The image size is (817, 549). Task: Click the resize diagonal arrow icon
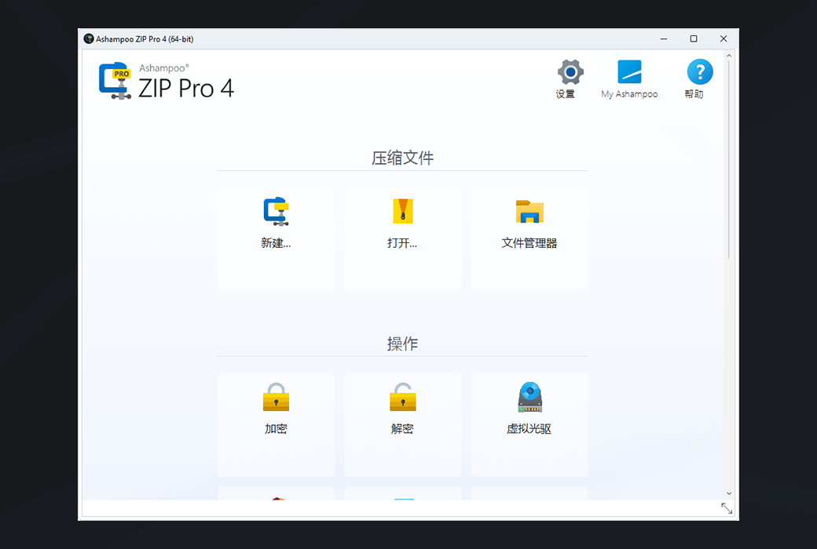tap(727, 508)
